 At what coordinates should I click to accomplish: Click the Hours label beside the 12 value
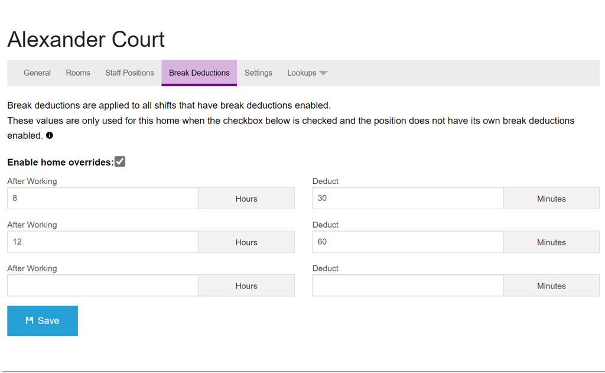[x=246, y=242]
